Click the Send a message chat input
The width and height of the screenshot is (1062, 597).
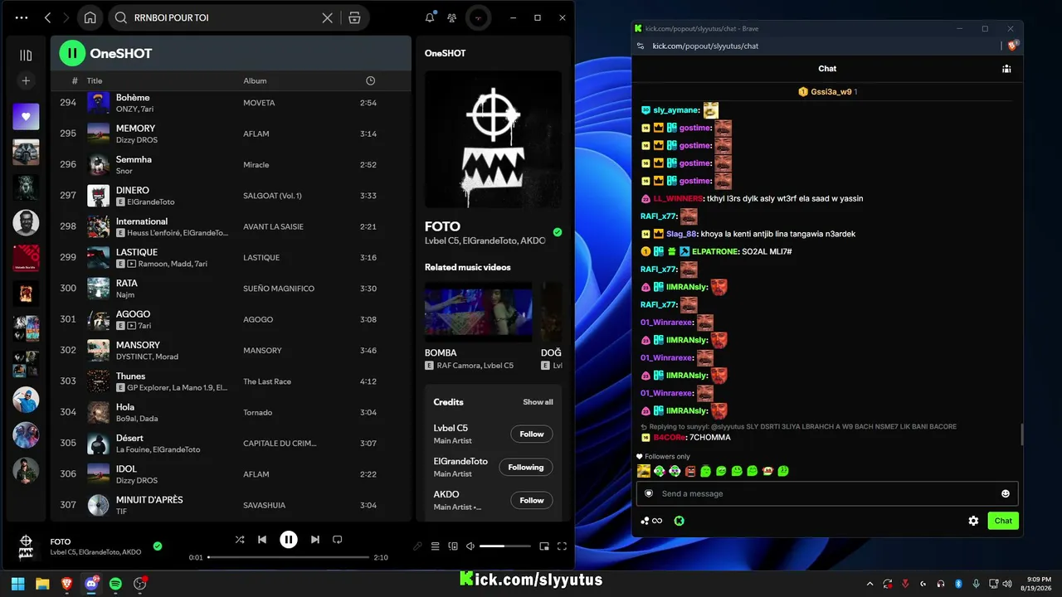point(827,493)
